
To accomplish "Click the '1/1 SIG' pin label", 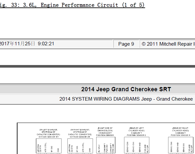I will (x=52, y=149).
